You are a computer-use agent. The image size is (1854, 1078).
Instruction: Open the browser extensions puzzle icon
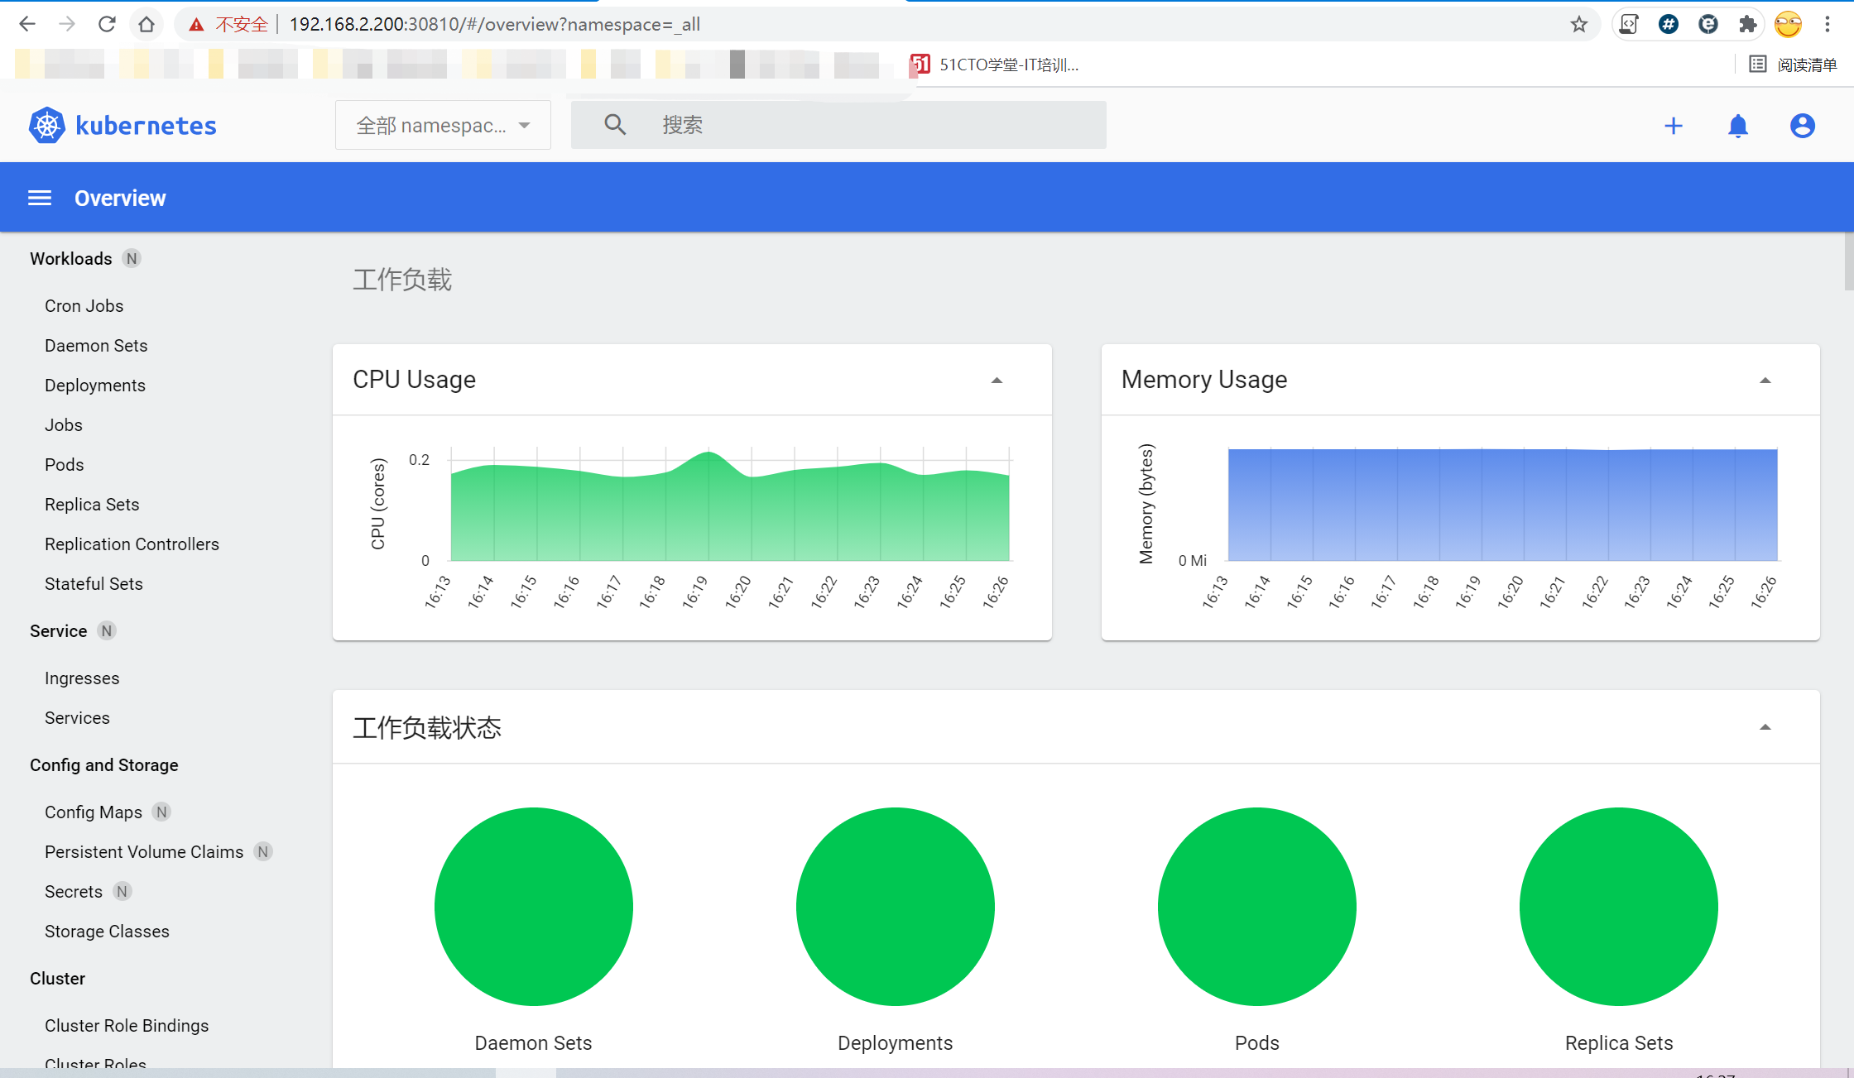[1747, 25]
